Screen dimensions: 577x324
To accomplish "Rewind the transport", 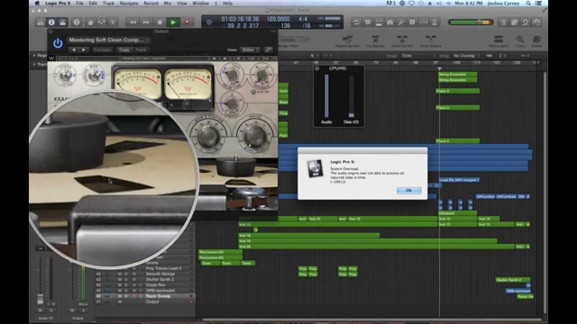I will (133, 22).
